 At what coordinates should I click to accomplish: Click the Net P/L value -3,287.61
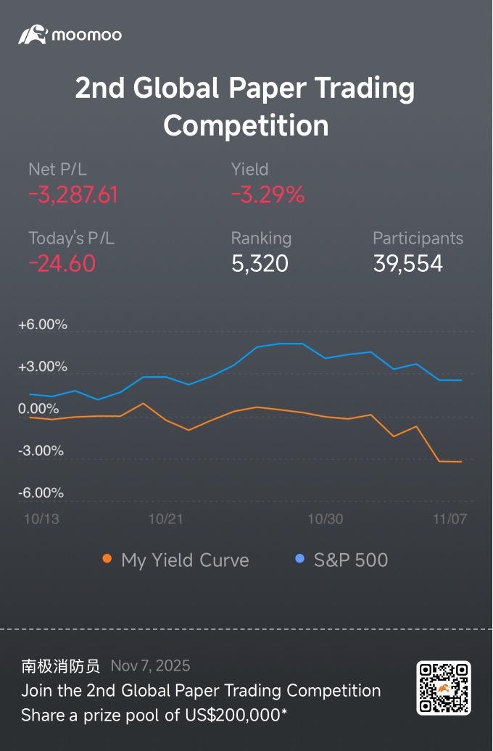[72, 195]
